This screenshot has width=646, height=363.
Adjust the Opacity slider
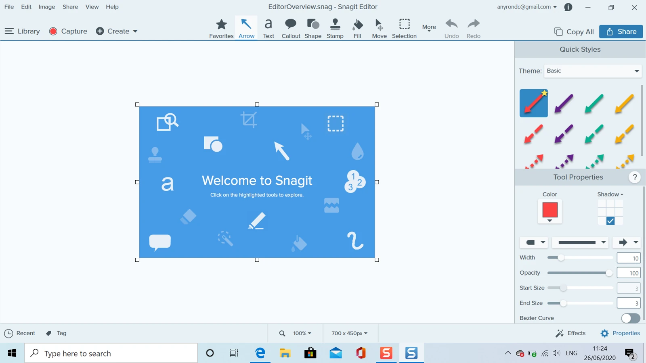click(580, 273)
